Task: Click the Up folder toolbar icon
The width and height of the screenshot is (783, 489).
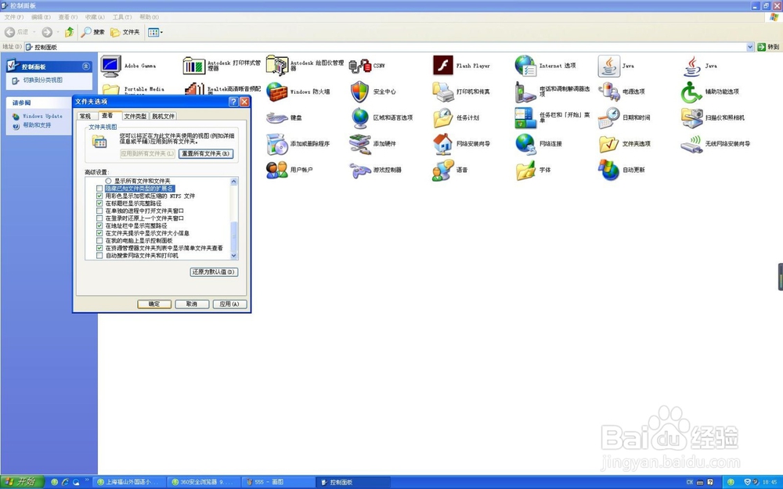Action: click(x=70, y=32)
